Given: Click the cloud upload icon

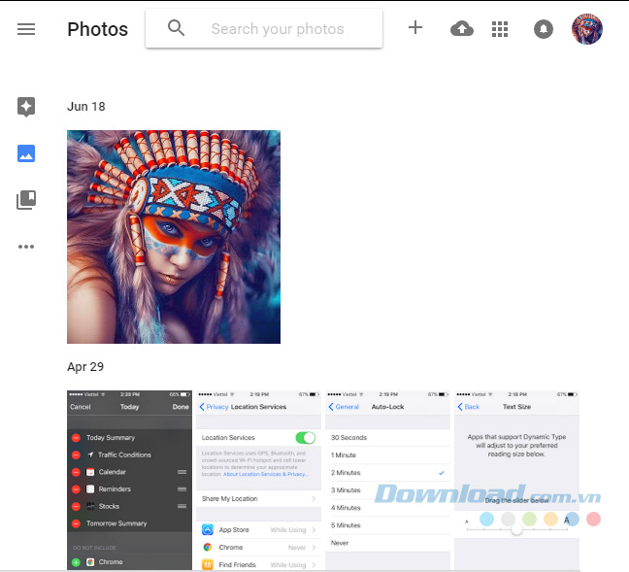Looking at the screenshot, I should pyautogui.click(x=462, y=29).
